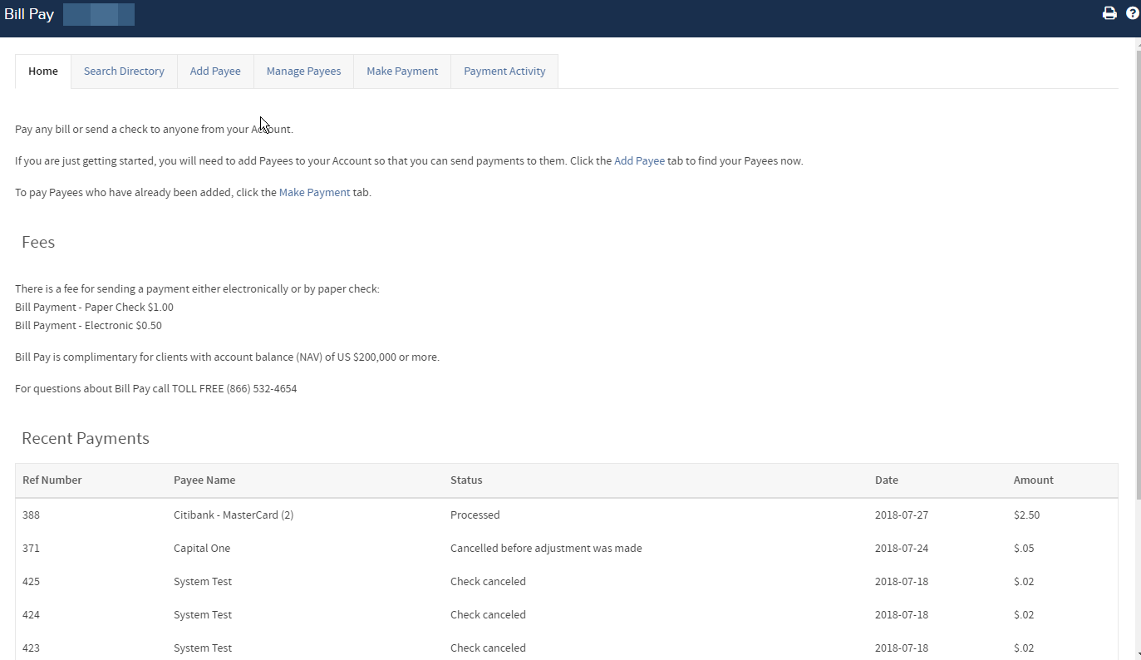Select the Citibank - MasterCard (2) payment row

point(234,515)
